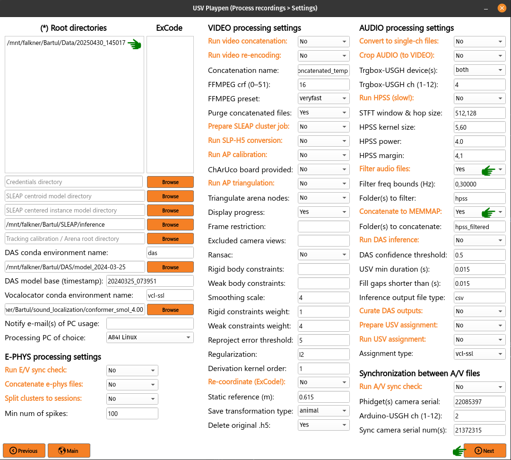
Task: Open the Crop AUDIO (to VIDEO) dropdown
Action: pyautogui.click(x=479, y=56)
